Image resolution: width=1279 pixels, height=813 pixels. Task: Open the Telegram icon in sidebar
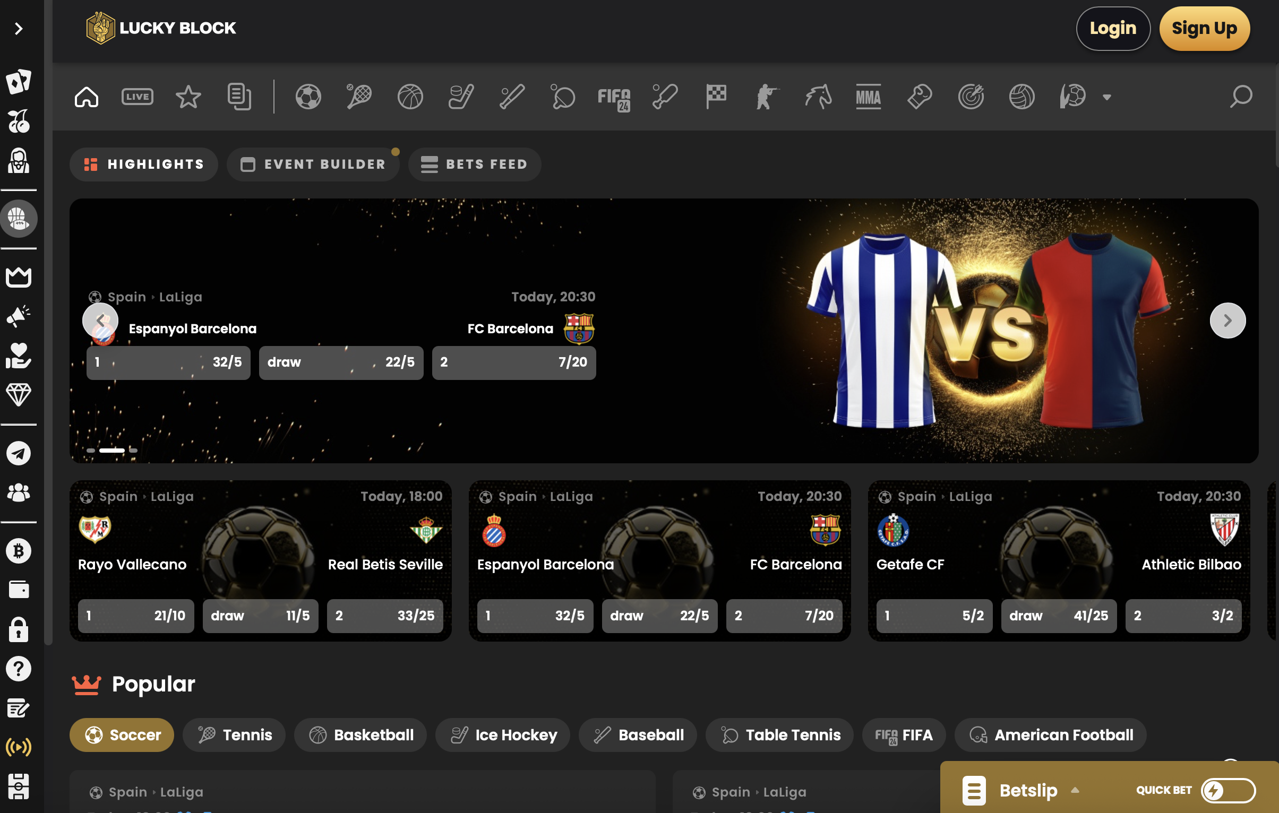19,454
